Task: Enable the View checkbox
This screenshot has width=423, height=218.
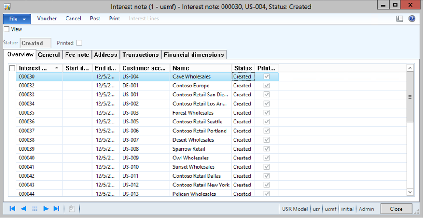Action: coord(7,29)
